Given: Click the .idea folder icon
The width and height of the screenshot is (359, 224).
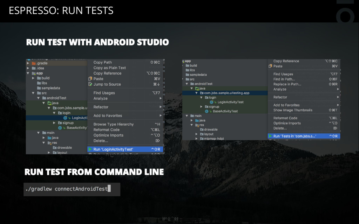Looking at the screenshot, I should coord(34,68).
